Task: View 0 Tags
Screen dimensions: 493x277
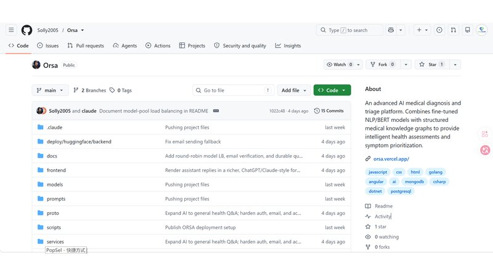Action: tap(121, 90)
